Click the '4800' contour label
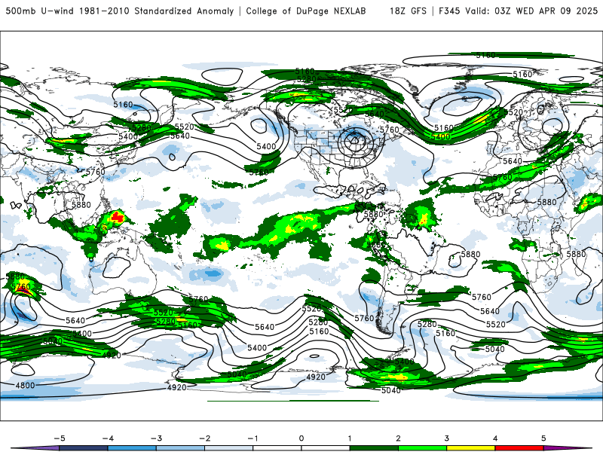The image size is (603, 452). coord(25,385)
